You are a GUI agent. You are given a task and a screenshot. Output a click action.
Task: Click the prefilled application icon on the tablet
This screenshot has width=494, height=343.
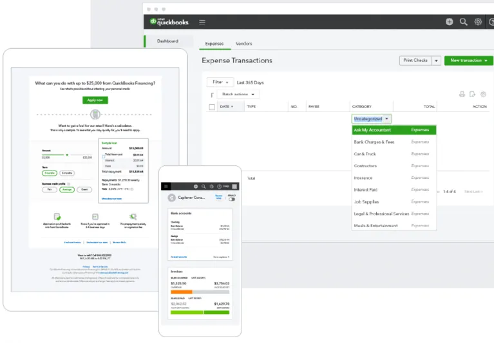pyautogui.click(x=57, y=216)
